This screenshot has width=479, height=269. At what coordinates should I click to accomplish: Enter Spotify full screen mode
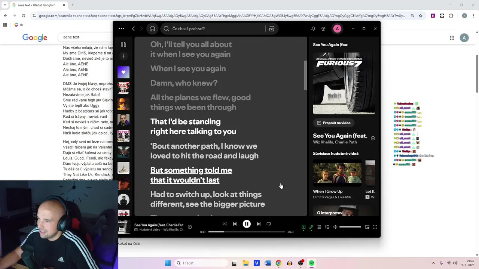point(375,227)
